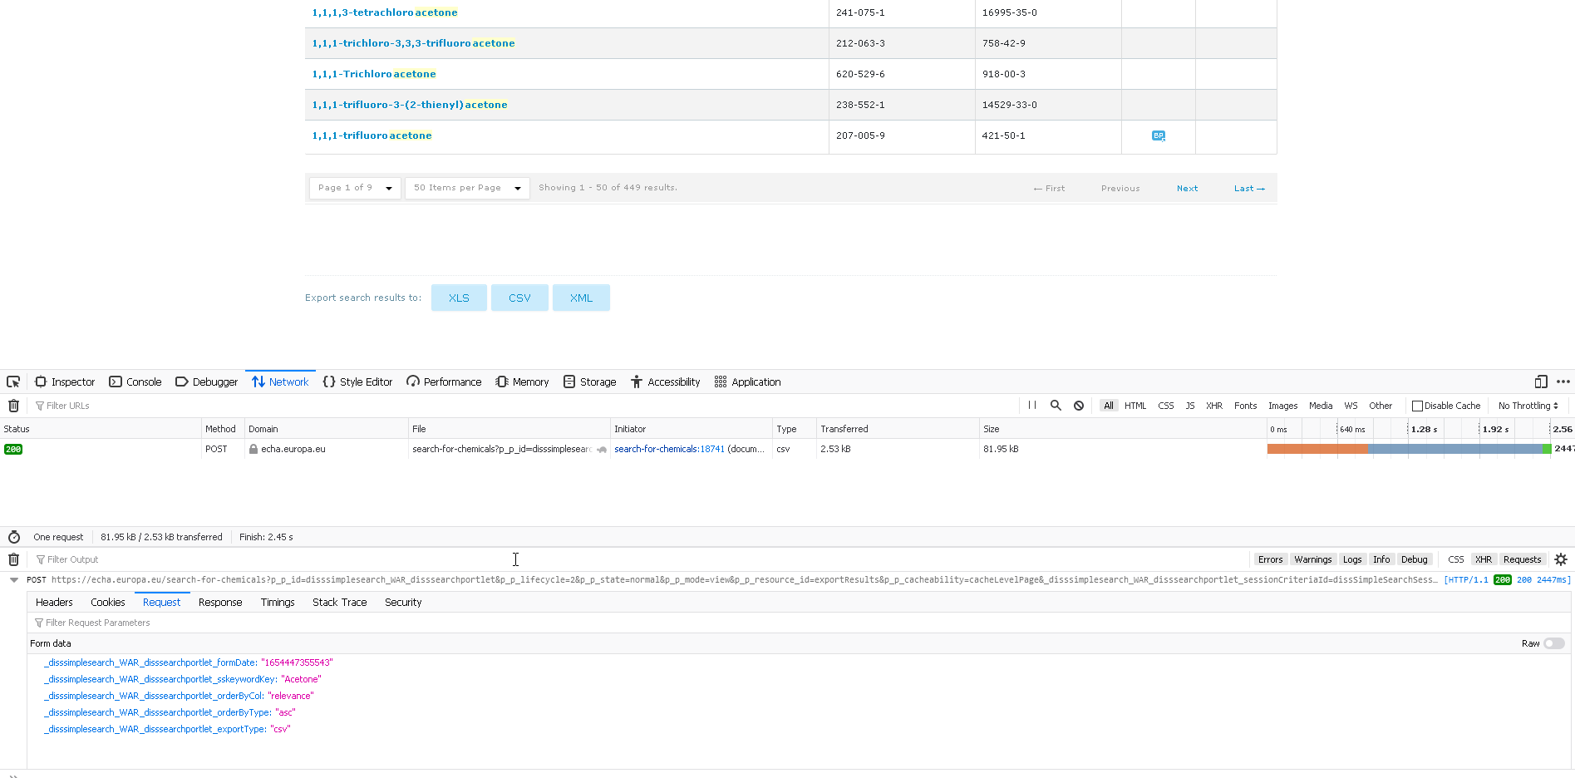Toggle the Debug console filter
Viewport: 1575px width, 778px height.
[x=1414, y=559]
